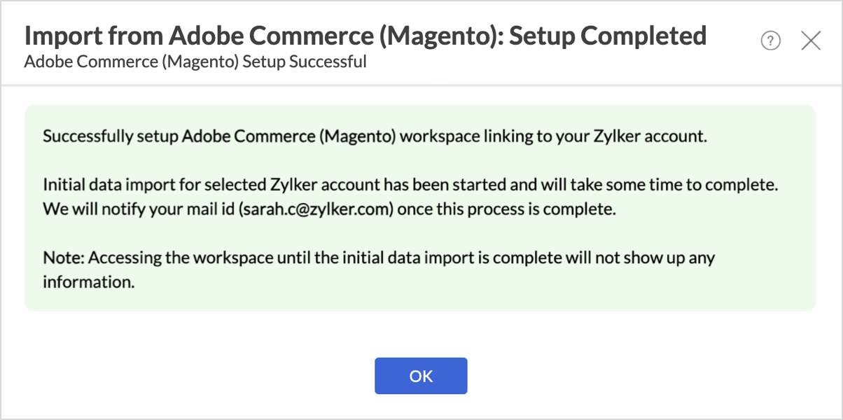Click the help question mark icon
The width and height of the screenshot is (843, 420).
click(770, 41)
